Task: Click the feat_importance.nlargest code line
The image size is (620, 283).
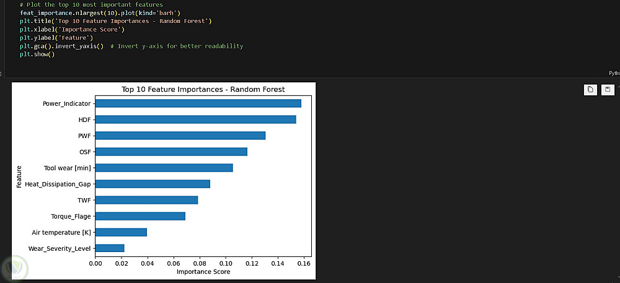Action: pos(100,12)
